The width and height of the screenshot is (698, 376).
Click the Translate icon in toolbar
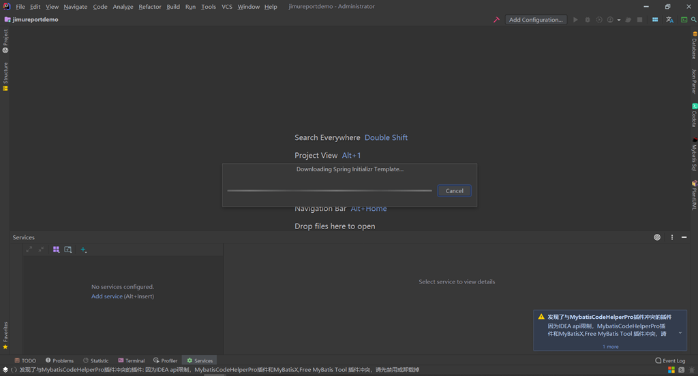coord(669,20)
